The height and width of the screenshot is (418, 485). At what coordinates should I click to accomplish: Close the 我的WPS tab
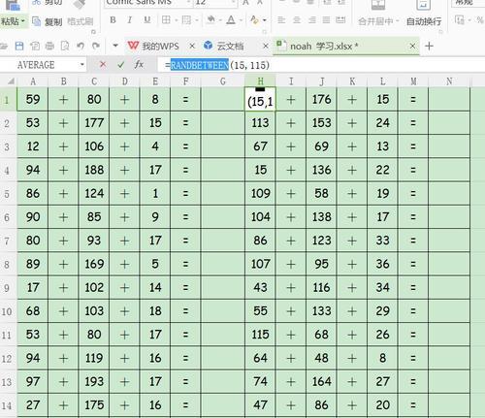click(x=192, y=46)
